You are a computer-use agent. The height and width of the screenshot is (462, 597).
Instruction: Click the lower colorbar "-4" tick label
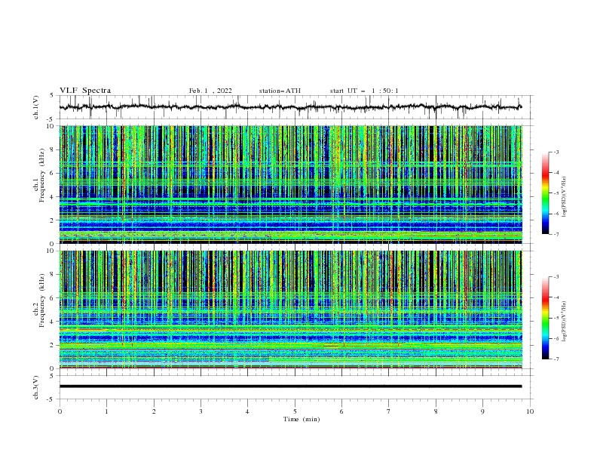point(556,297)
